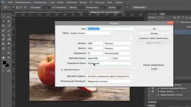This screenshot has width=191, height=107.
Task: Open the Фильтр menu
Action: point(83,2)
